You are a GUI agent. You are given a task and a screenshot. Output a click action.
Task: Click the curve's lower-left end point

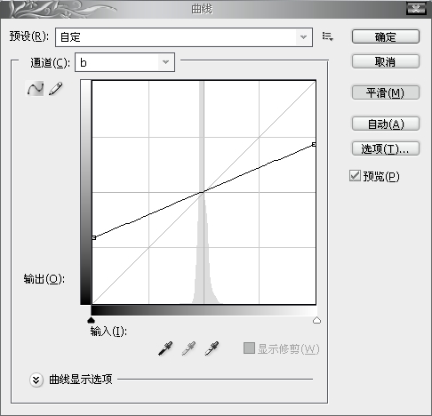[94, 237]
